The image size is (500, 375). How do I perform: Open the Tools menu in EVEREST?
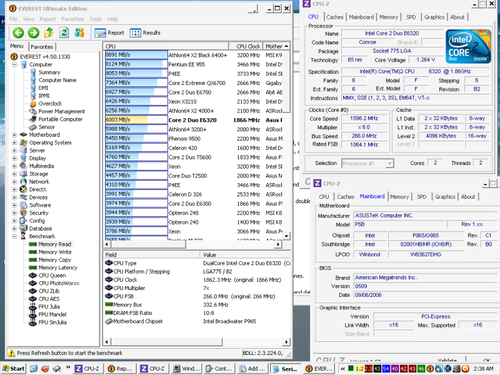click(x=96, y=19)
